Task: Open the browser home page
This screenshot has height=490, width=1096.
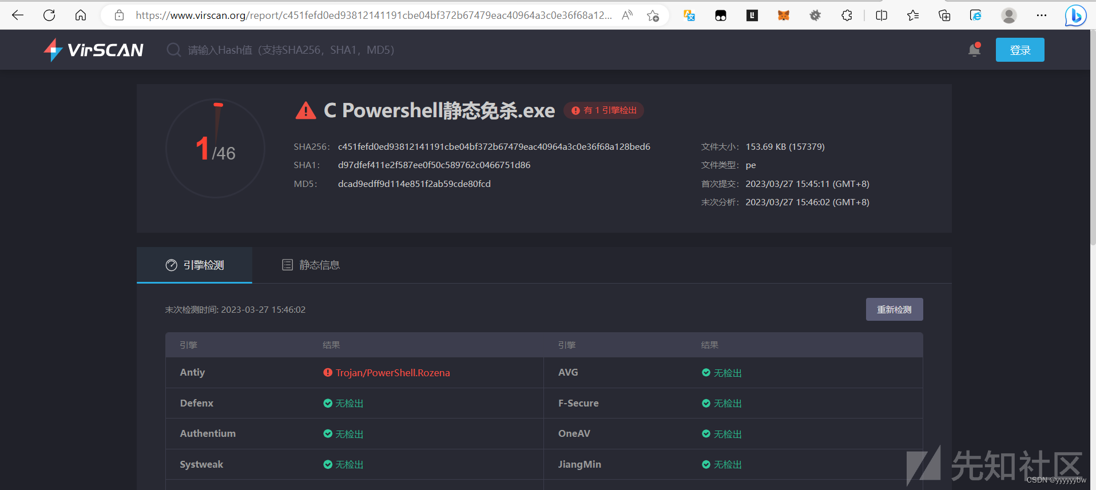Action: (x=81, y=15)
